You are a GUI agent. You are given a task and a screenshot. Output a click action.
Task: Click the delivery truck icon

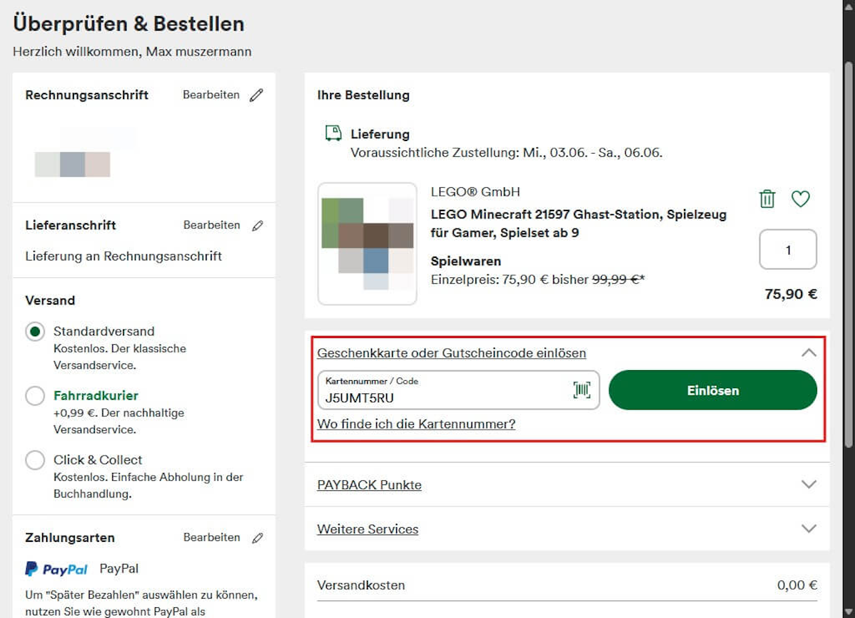click(333, 133)
